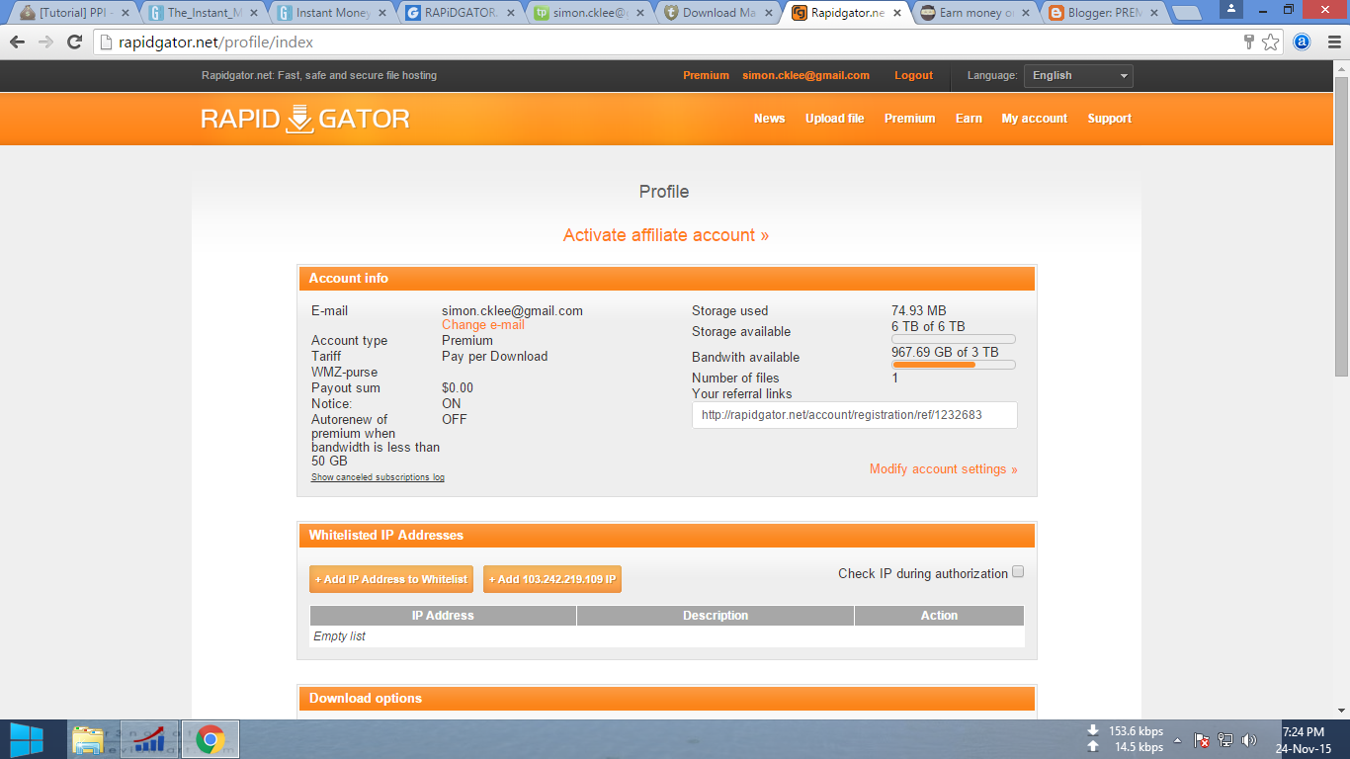
Task: Open the Windows Start button
Action: pos(27,739)
